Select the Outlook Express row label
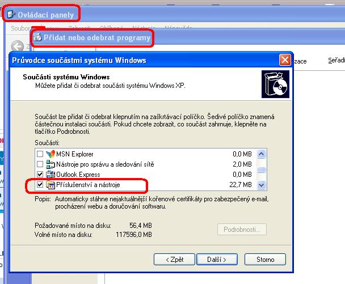 [x=78, y=175]
